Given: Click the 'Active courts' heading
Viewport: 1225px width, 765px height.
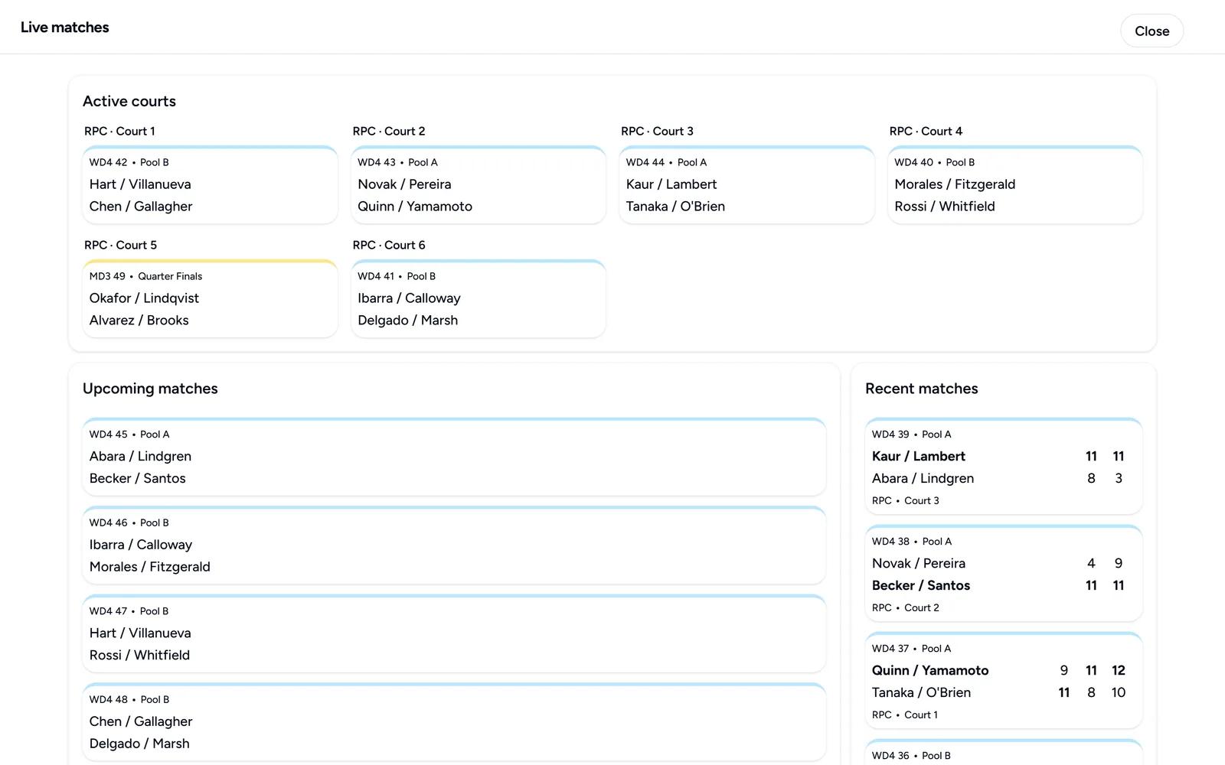Looking at the screenshot, I should (129, 101).
